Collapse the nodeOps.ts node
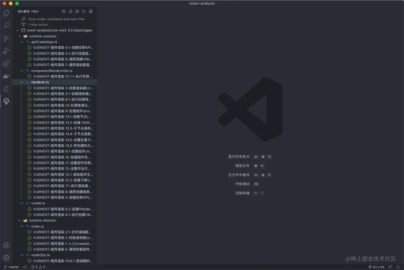This screenshot has width=404, height=270. point(22,255)
